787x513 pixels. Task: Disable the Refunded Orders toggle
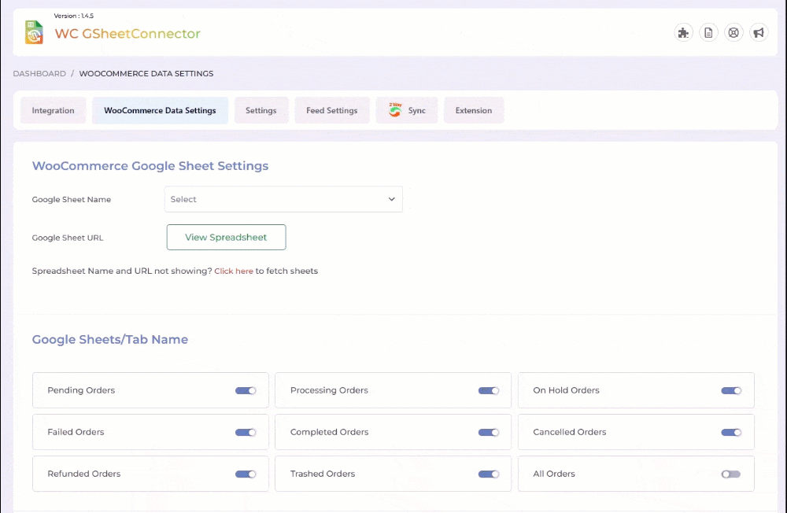click(x=246, y=474)
